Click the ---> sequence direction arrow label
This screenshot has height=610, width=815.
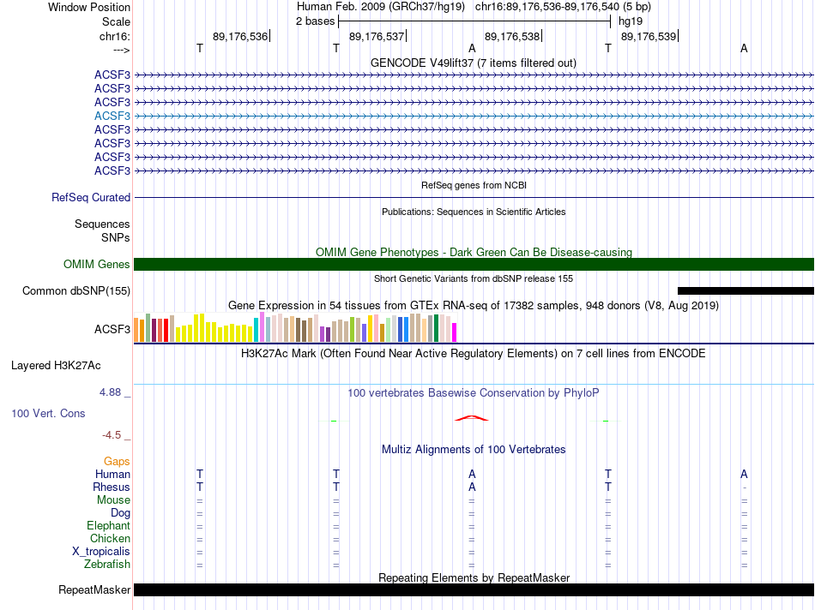pos(121,50)
